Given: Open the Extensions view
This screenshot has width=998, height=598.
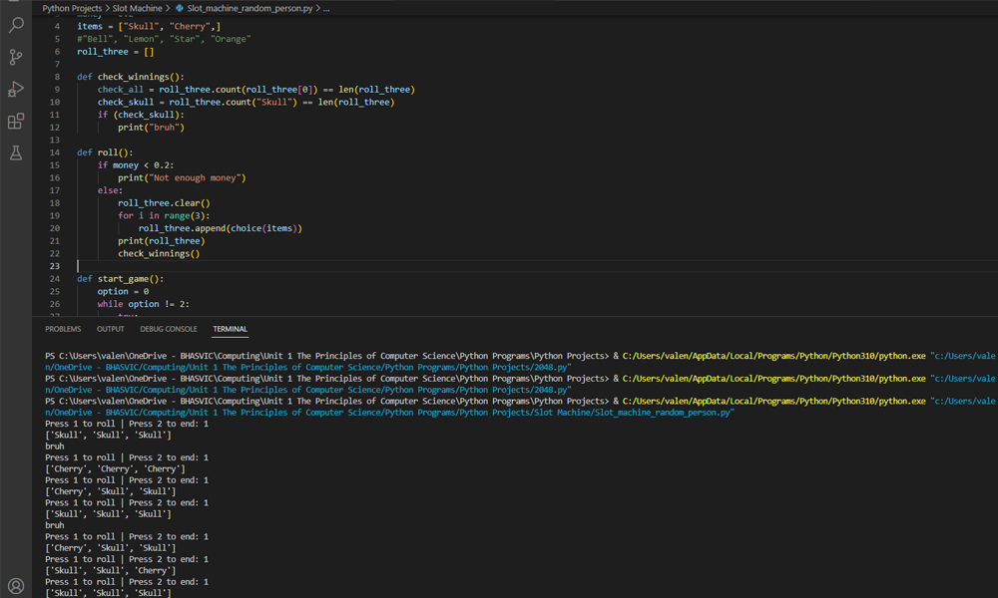Looking at the screenshot, I should point(16,121).
